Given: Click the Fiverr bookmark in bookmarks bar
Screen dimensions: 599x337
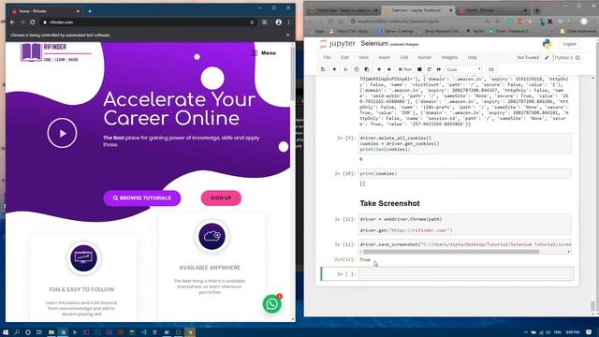Looking at the screenshot, I should (510, 31).
